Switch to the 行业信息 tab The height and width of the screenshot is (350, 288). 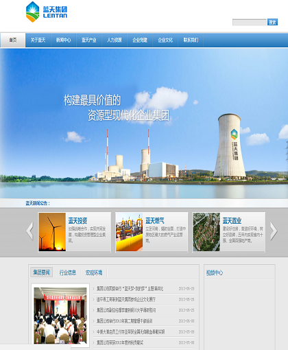[68, 272]
